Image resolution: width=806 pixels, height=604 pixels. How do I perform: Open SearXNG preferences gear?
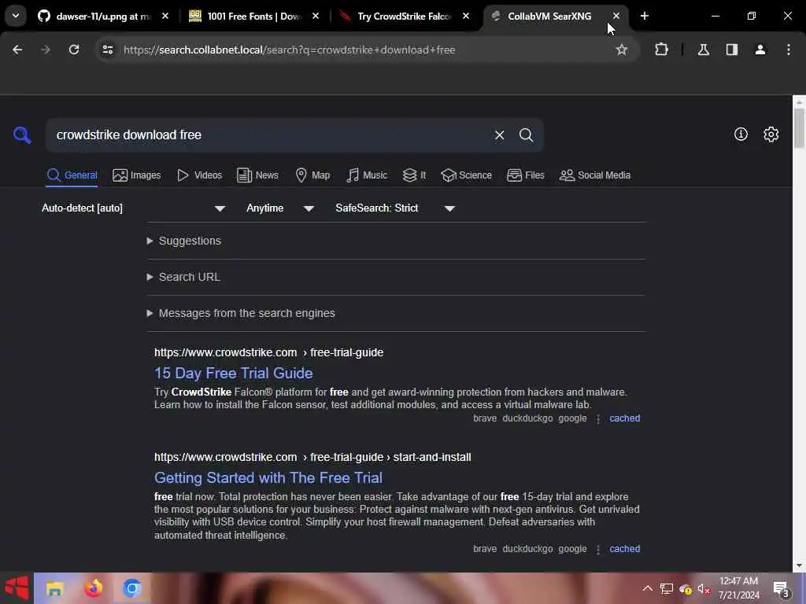(771, 134)
